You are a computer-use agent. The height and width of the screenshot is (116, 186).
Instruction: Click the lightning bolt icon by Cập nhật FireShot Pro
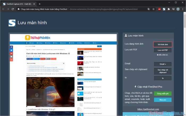[x=136, y=87]
